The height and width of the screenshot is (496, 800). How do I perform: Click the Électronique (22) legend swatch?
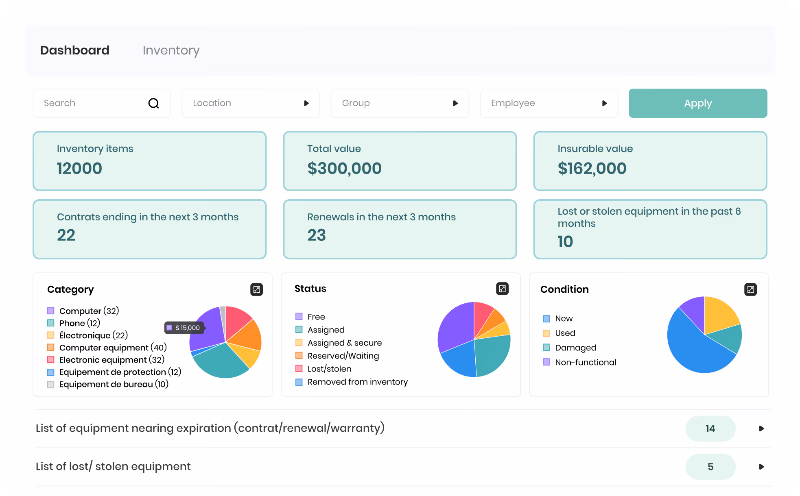[x=51, y=335]
